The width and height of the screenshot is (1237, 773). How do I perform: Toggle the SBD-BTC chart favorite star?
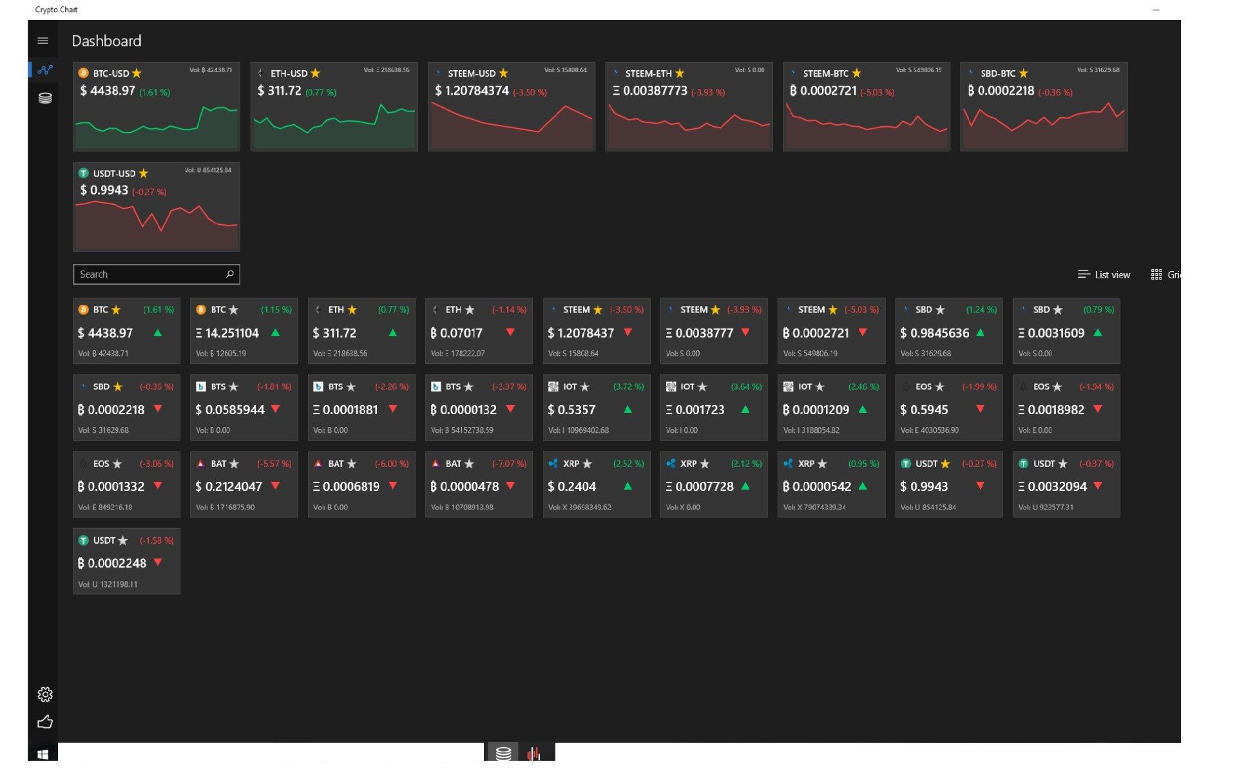pyautogui.click(x=1024, y=73)
